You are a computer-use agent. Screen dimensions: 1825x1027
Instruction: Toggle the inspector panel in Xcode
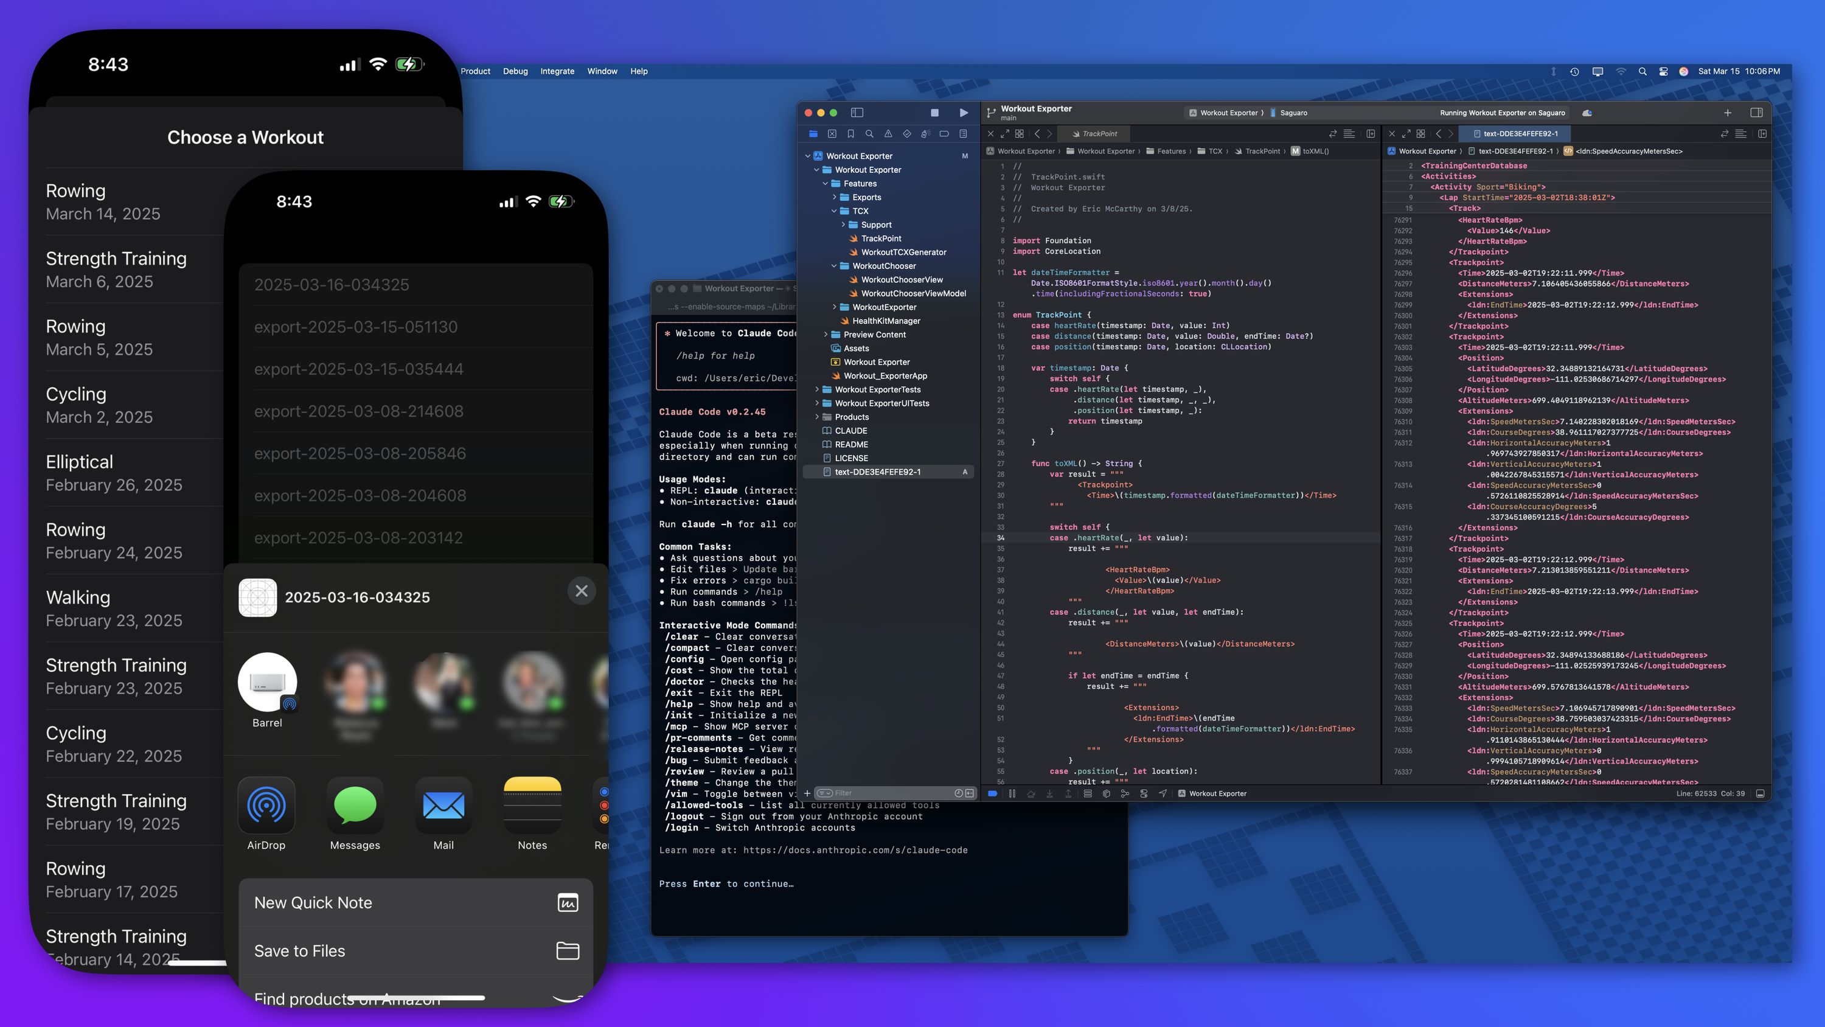(x=1756, y=113)
